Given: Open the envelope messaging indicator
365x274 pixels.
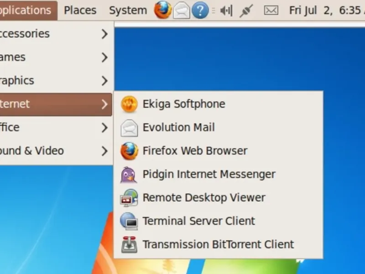Looking at the screenshot, I should pyautogui.click(x=271, y=11).
